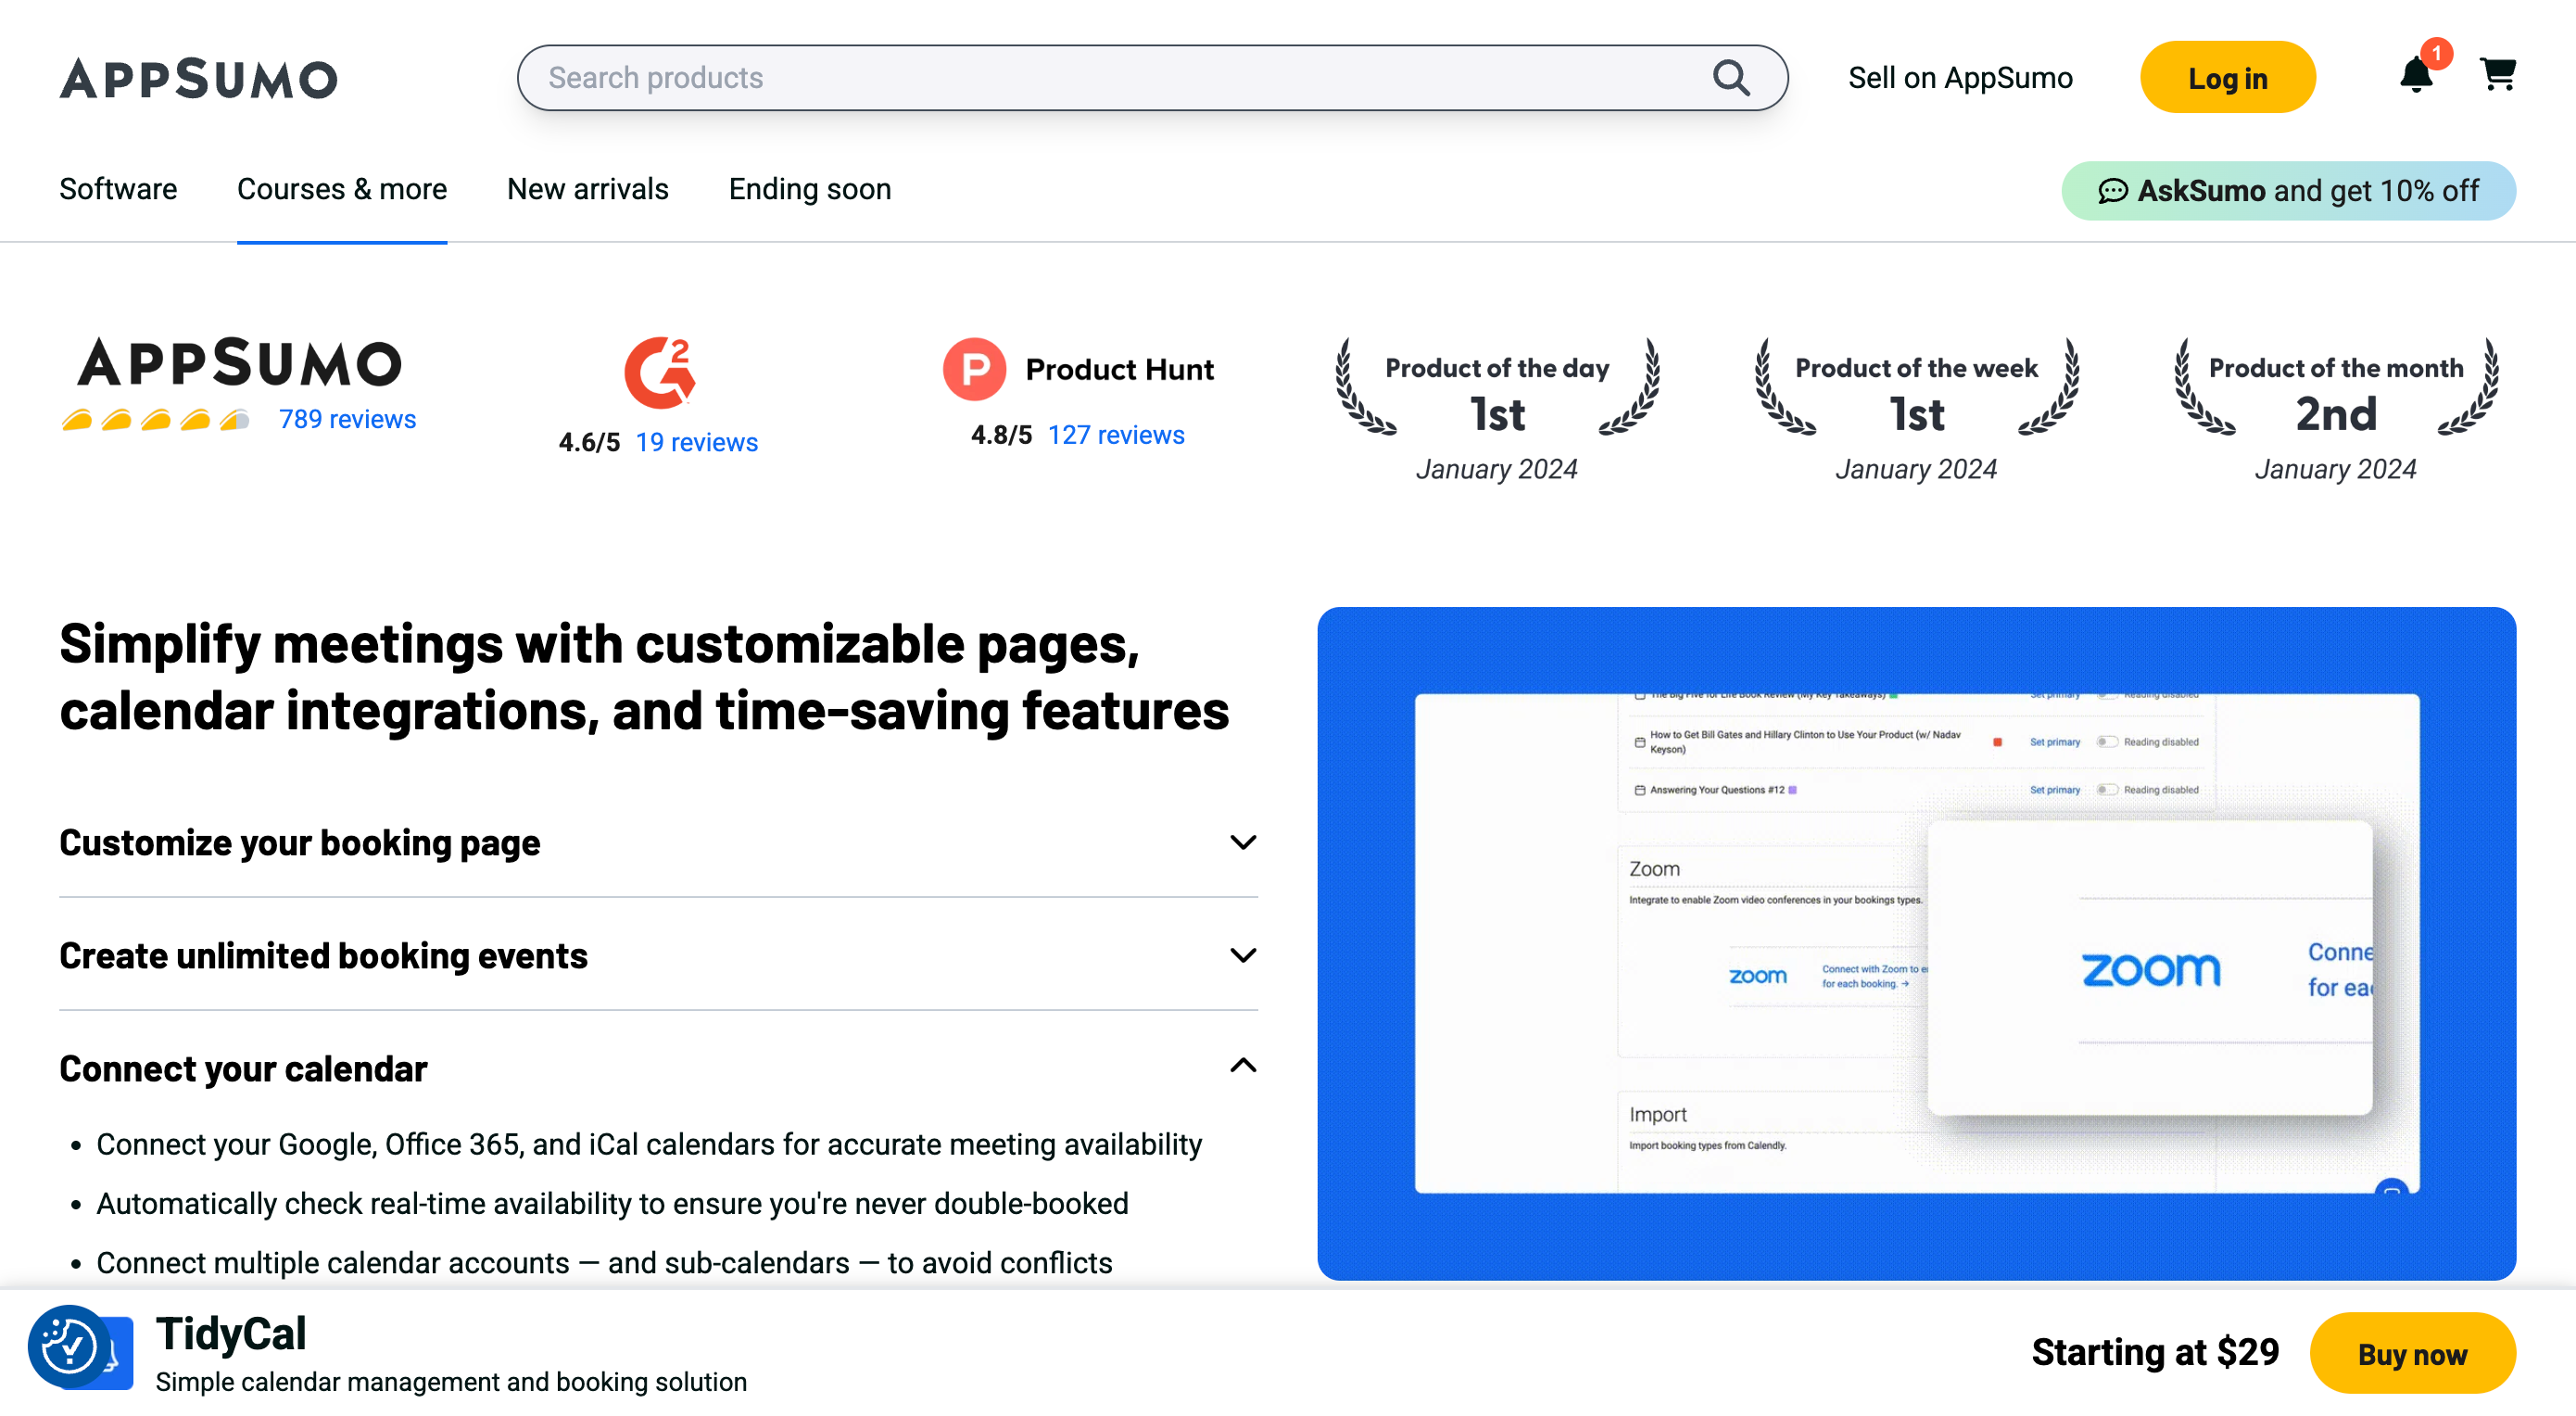Viewport: 2576px width, 1416px height.
Task: Go to New arrivals
Action: (587, 189)
